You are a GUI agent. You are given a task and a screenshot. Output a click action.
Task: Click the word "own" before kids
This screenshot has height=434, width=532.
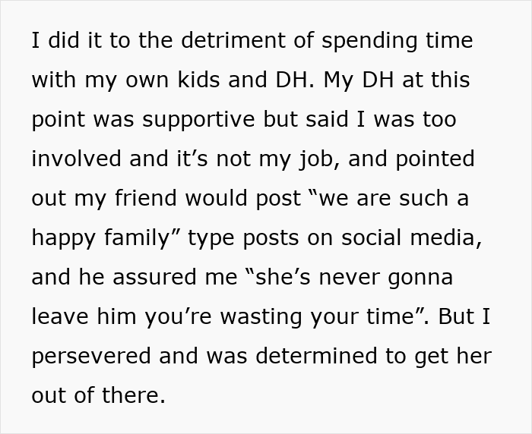pyautogui.click(x=147, y=81)
